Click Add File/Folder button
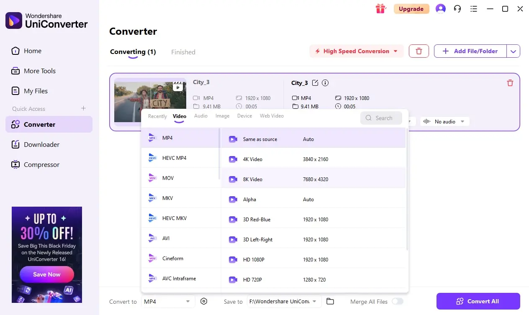The image size is (529, 315). click(470, 51)
